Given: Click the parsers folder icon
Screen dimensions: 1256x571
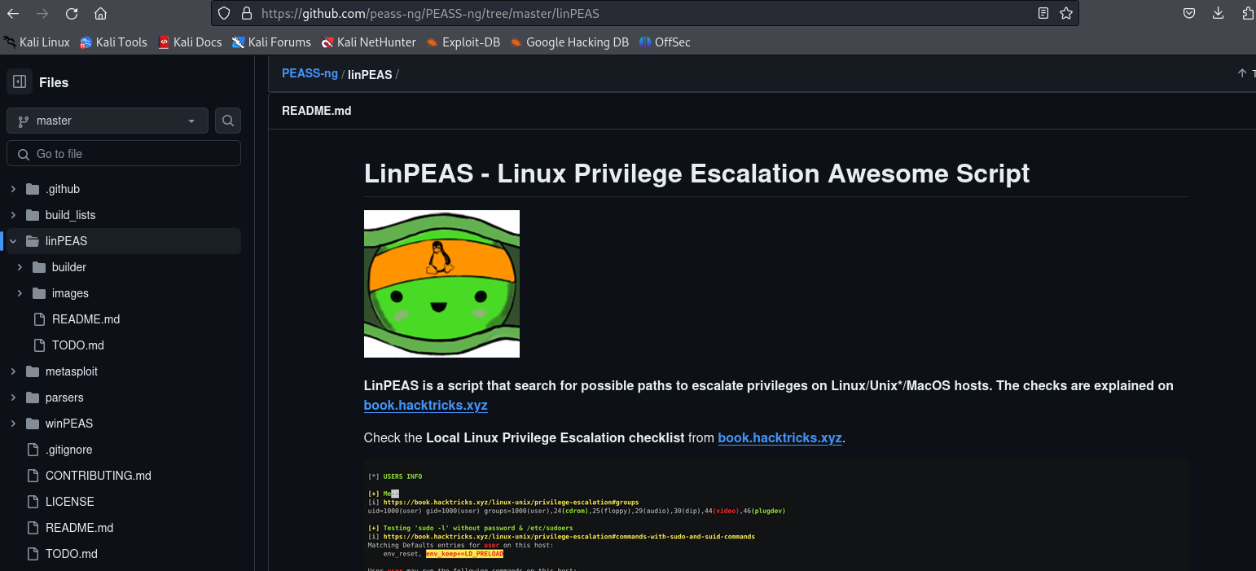Looking at the screenshot, I should [x=33, y=398].
